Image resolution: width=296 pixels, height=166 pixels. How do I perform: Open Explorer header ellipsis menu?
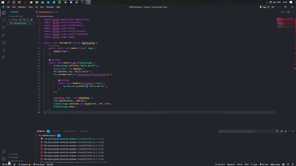coord(30,12)
